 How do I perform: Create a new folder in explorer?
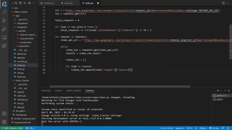20,3
